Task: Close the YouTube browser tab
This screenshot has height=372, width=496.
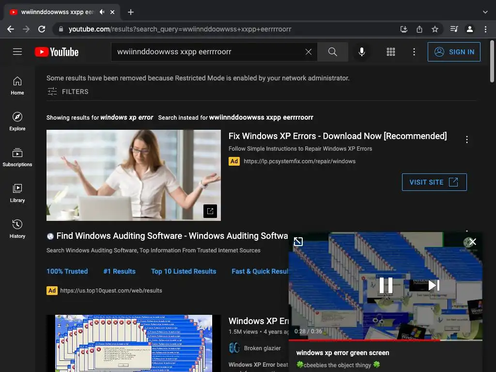Action: pyautogui.click(x=112, y=12)
